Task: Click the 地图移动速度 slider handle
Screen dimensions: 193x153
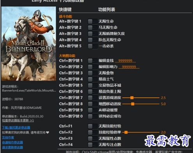Action: [x=133, y=104]
